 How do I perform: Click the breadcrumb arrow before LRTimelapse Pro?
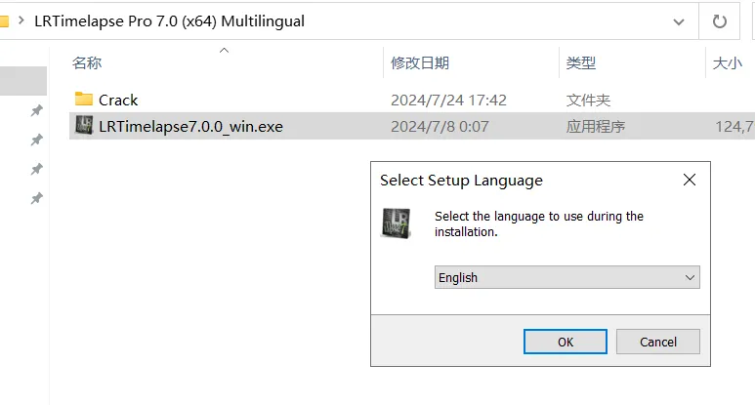tap(21, 20)
